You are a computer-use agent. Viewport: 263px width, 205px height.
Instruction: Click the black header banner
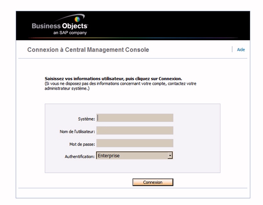(x=175, y=24)
